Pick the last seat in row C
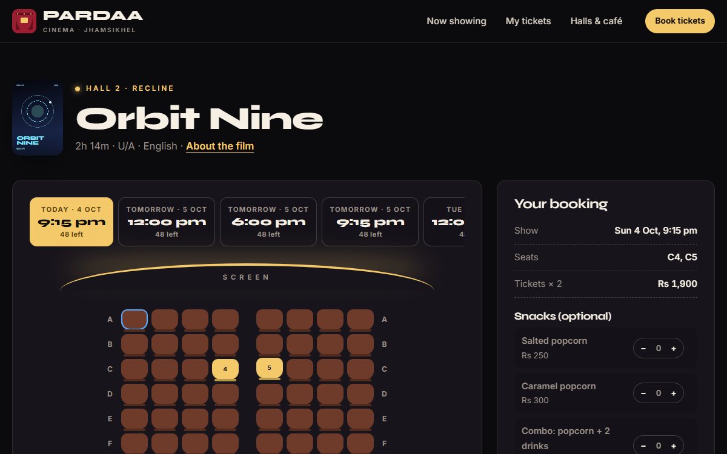This screenshot has width=727, height=454. click(x=360, y=369)
